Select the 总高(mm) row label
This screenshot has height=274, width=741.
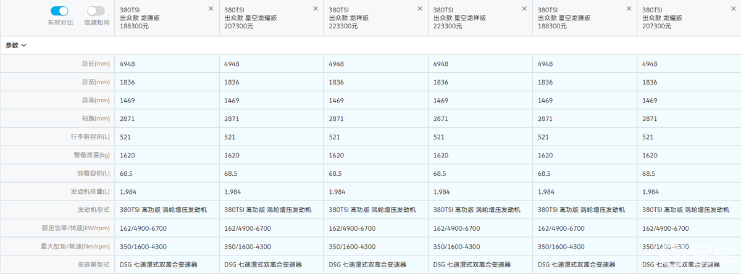pos(95,100)
